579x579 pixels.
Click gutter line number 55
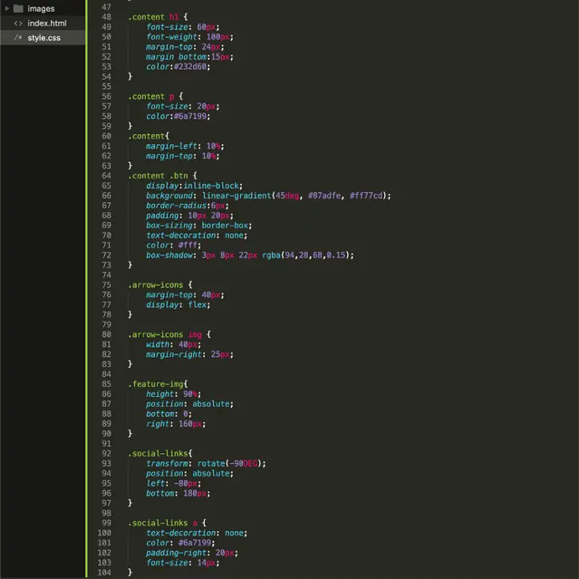pyautogui.click(x=107, y=86)
